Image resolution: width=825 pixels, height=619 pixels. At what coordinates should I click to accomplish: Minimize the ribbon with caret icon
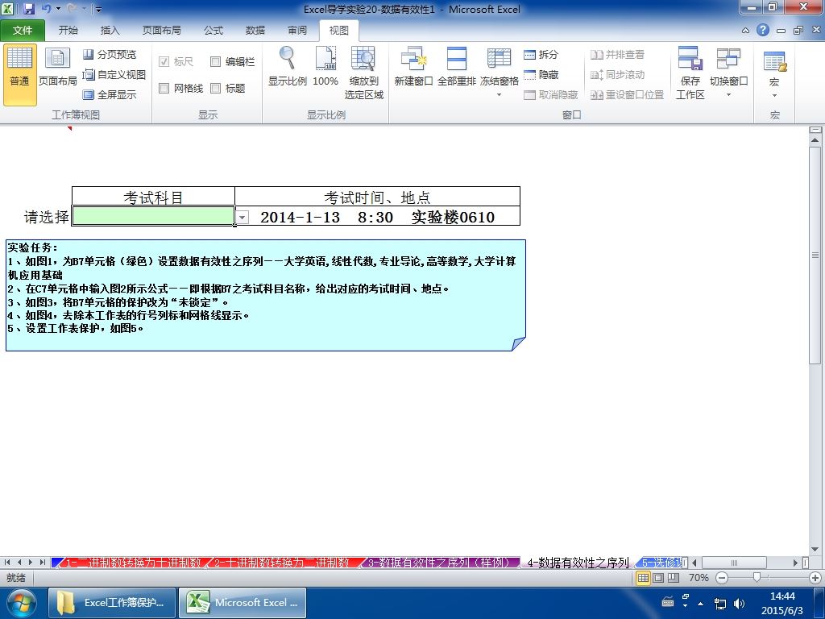pyautogui.click(x=745, y=31)
